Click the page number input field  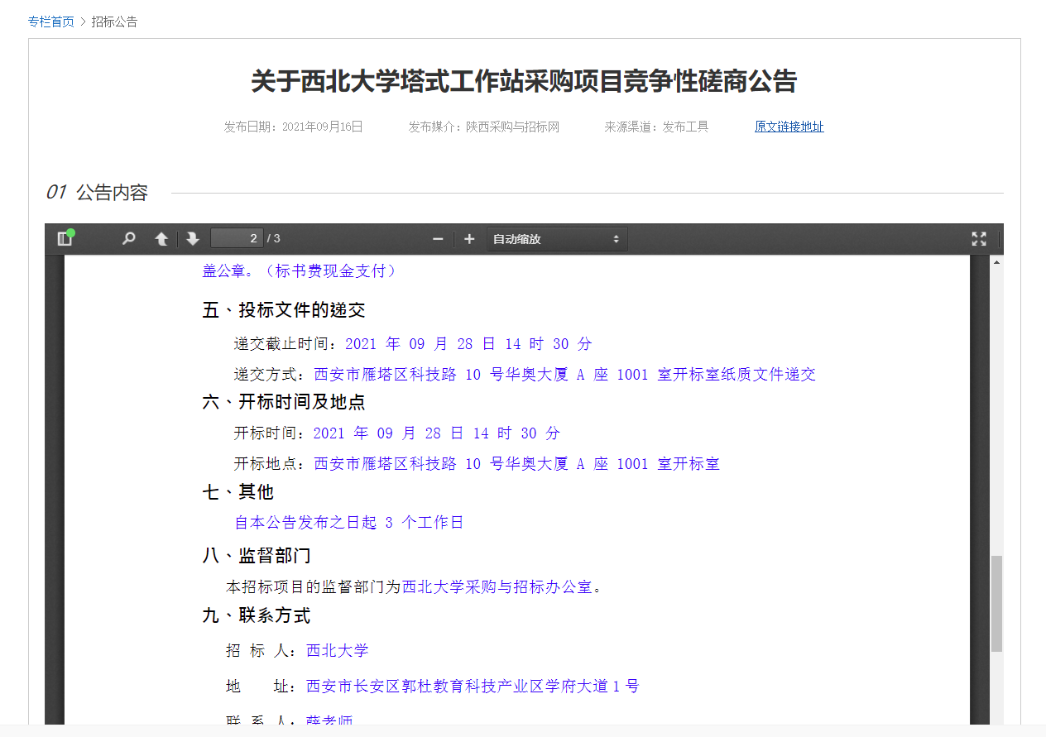(237, 239)
